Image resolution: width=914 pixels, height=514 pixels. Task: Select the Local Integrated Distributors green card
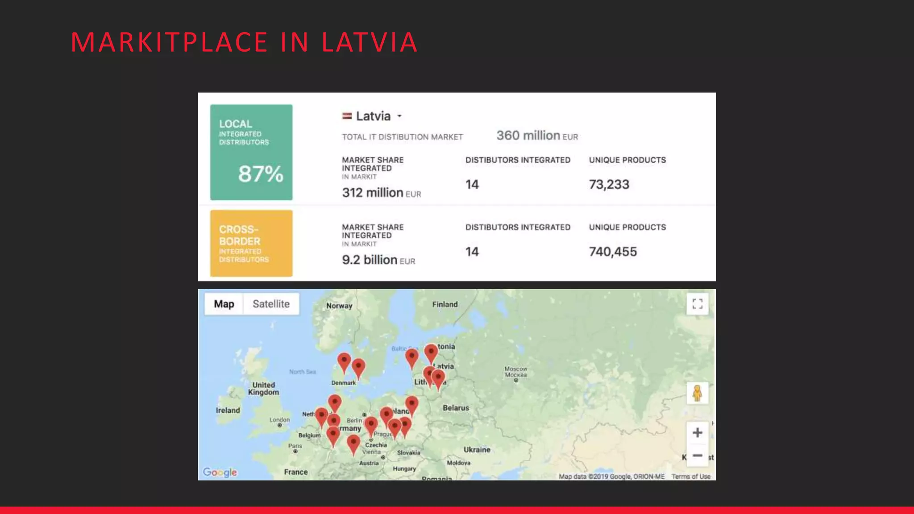(251, 152)
